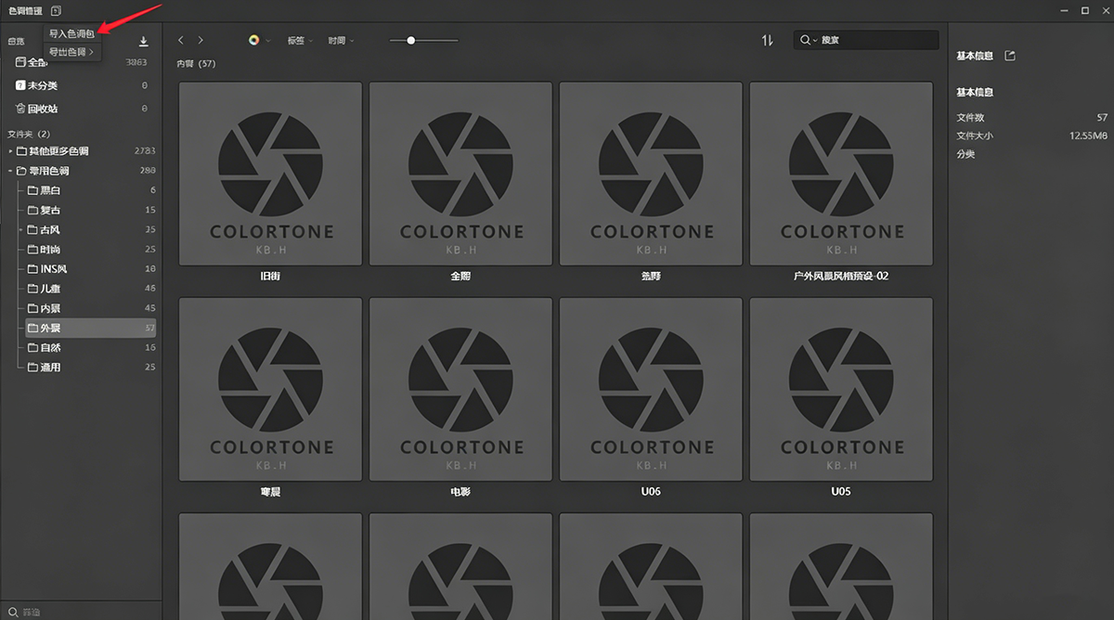Select the 常用色调 folder

click(x=81, y=171)
